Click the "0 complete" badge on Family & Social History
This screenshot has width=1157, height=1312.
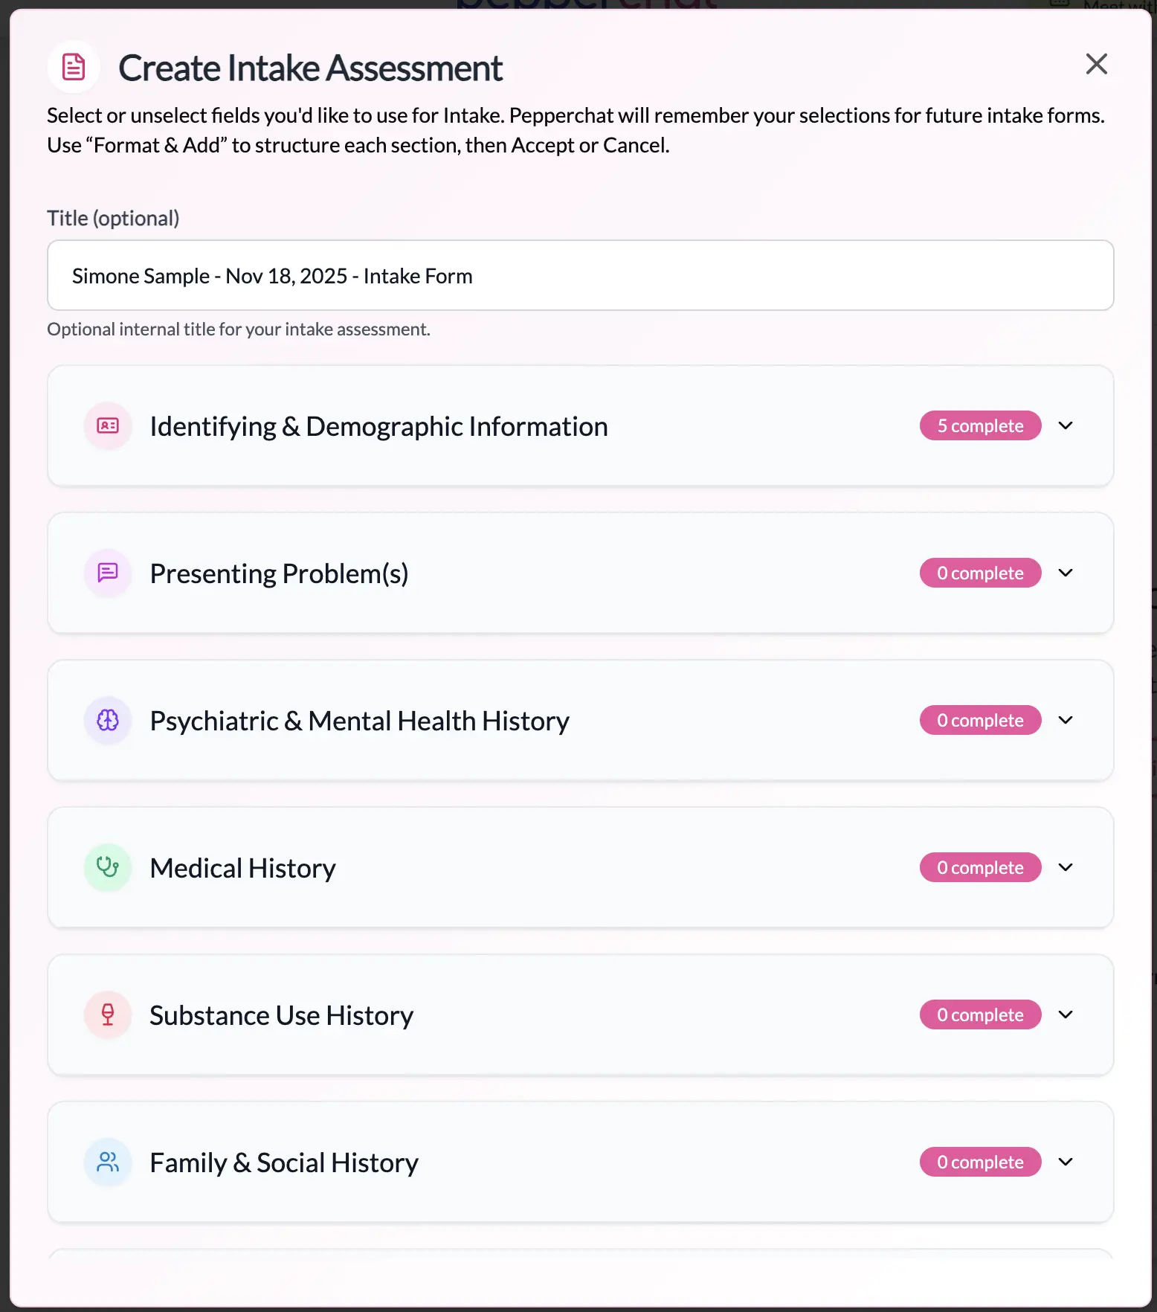pyautogui.click(x=980, y=1162)
